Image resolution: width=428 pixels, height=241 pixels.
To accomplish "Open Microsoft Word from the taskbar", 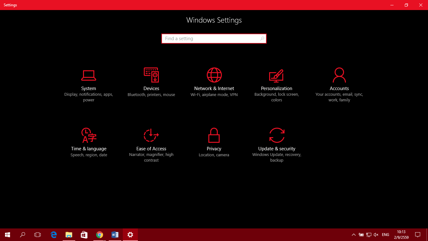I will click(115, 235).
